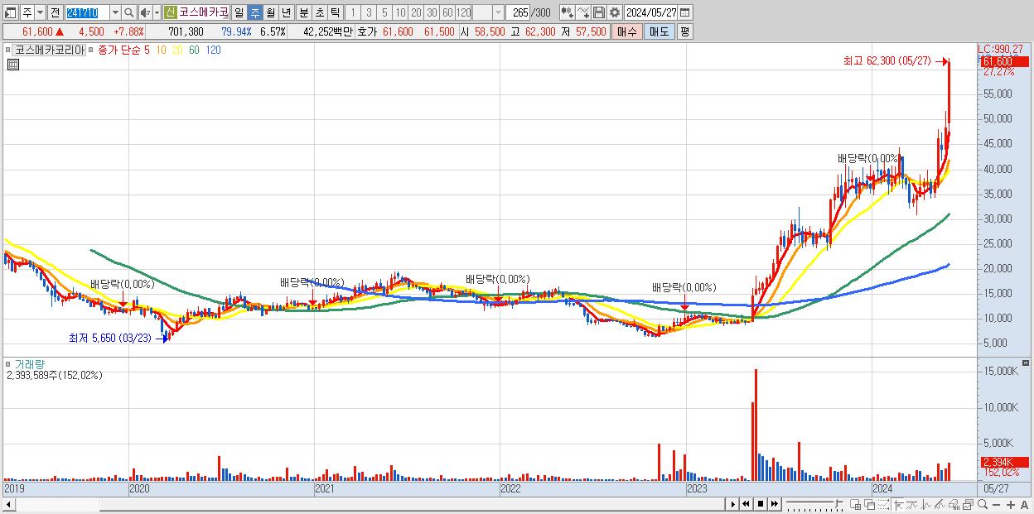
Task: Click the 종가 단순 moving average legend text
Action: point(118,50)
